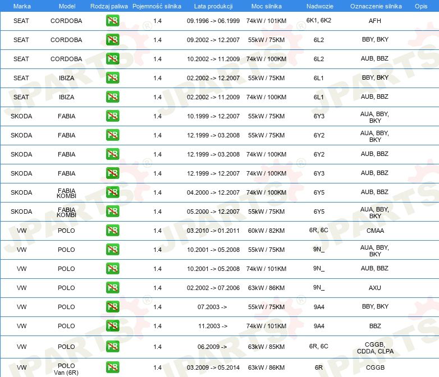The width and height of the screenshot is (439, 377).
Task: Click the Rodzaj paliwa column header
Action: pyautogui.click(x=109, y=6)
